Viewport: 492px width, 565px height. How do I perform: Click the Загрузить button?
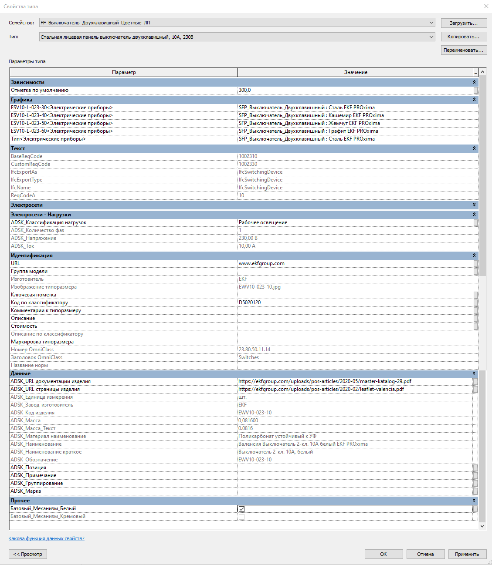click(464, 23)
